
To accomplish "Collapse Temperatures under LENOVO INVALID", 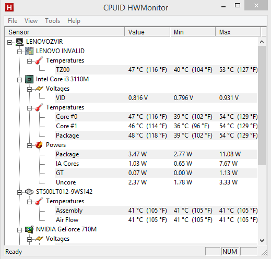I will 29,61.
